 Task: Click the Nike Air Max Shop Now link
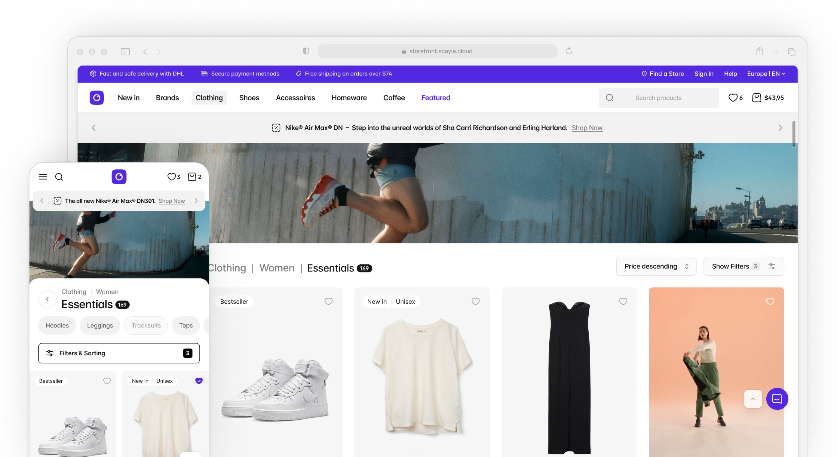pos(587,128)
